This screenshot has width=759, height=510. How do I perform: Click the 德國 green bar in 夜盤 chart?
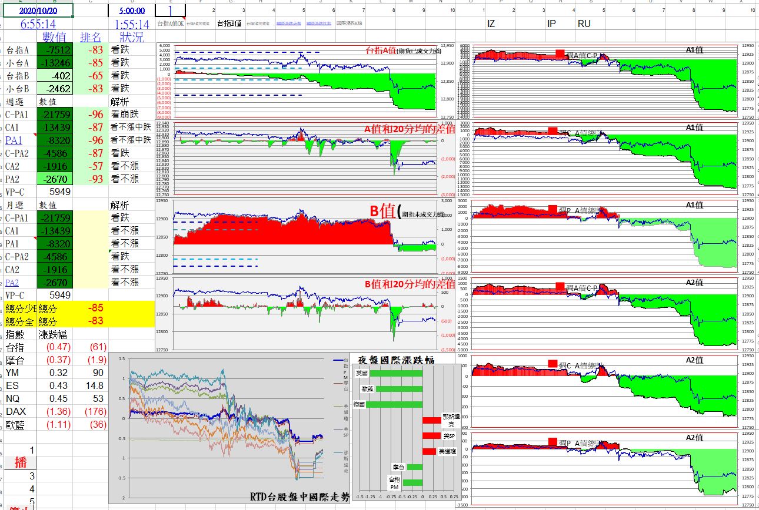(395, 404)
